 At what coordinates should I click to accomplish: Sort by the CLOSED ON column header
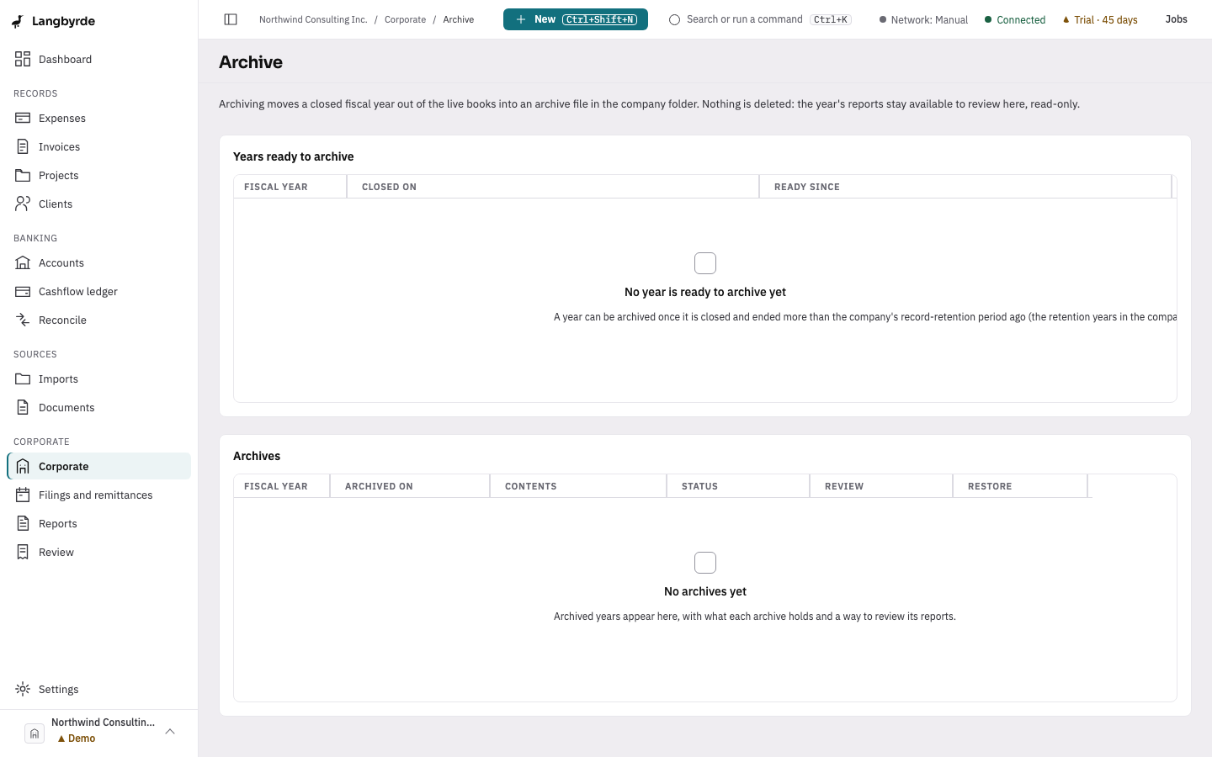(553, 187)
